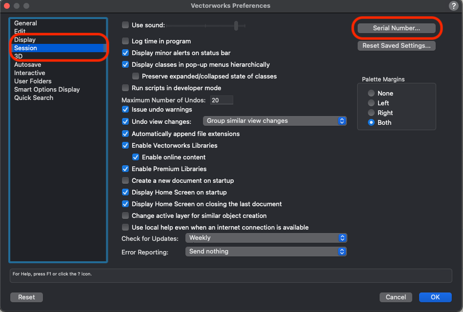463x312 pixels.
Task: Open the Autosave preferences pane
Action: [27, 65]
